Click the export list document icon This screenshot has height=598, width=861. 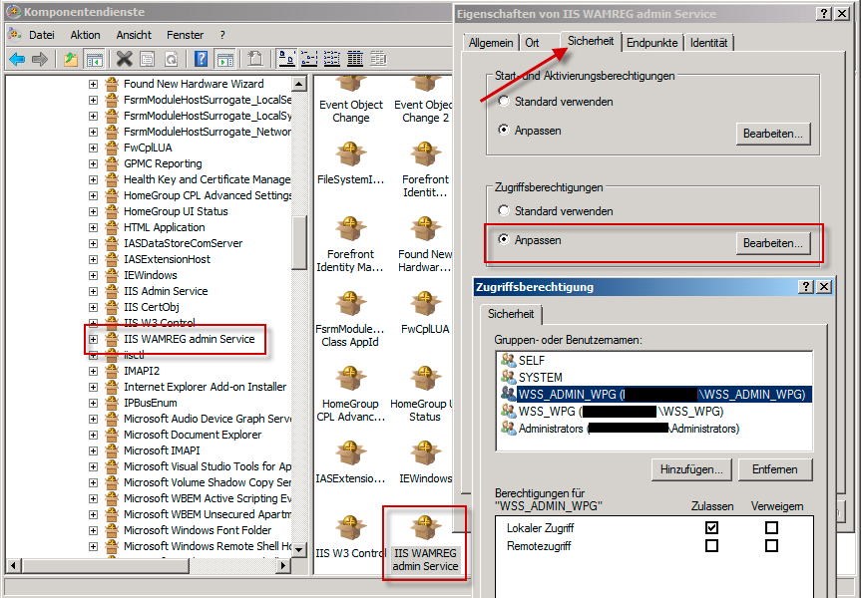(255, 59)
